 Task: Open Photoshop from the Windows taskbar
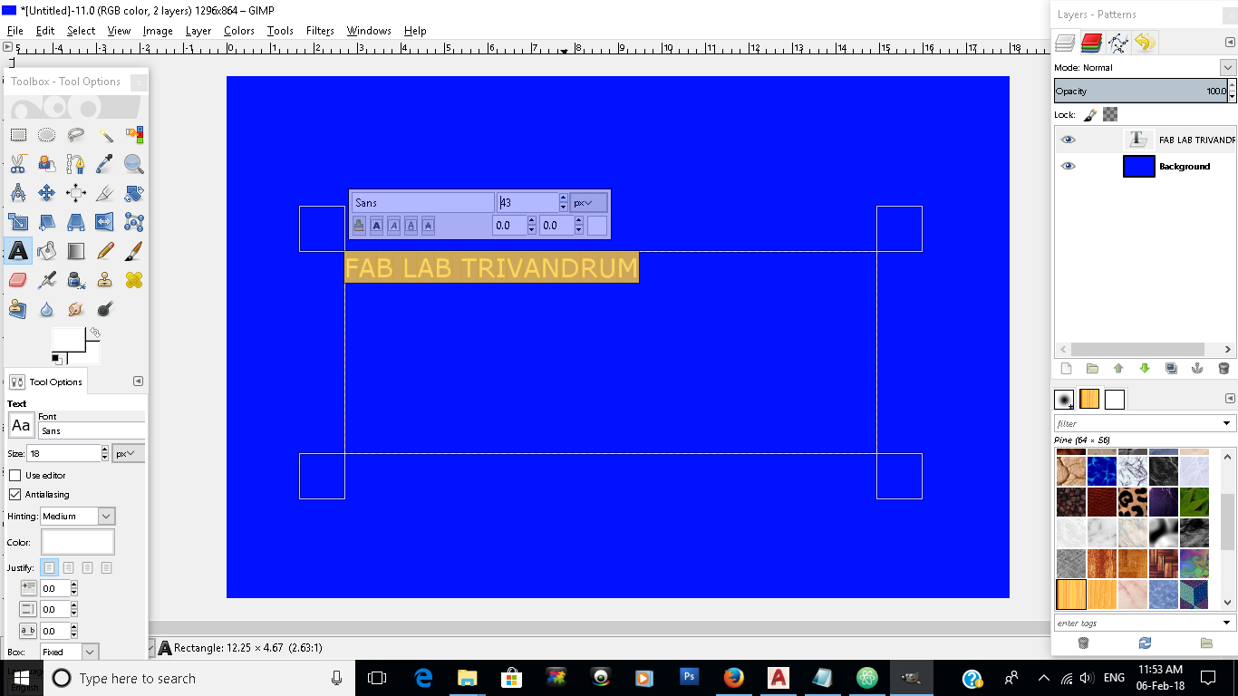pos(690,677)
